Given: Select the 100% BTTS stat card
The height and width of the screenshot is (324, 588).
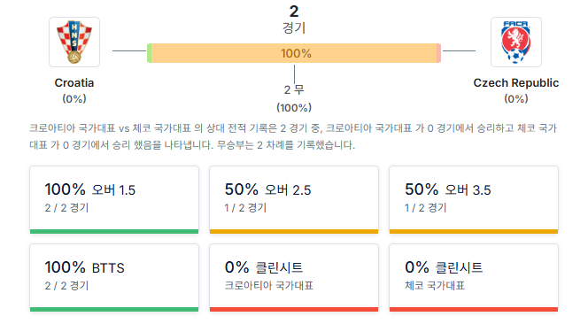Looking at the screenshot, I should 114,278.
